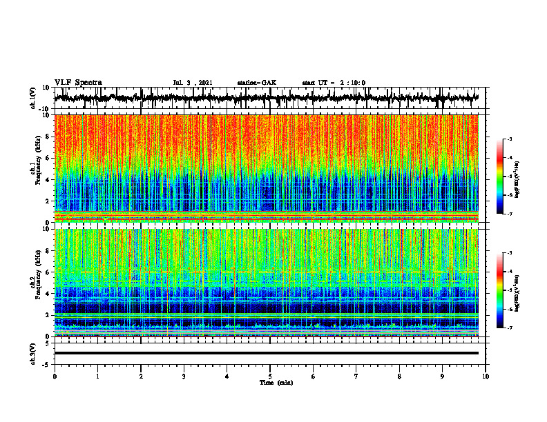
Task: Click the flat ch.3 voltage trace line
Action: [x=267, y=353]
